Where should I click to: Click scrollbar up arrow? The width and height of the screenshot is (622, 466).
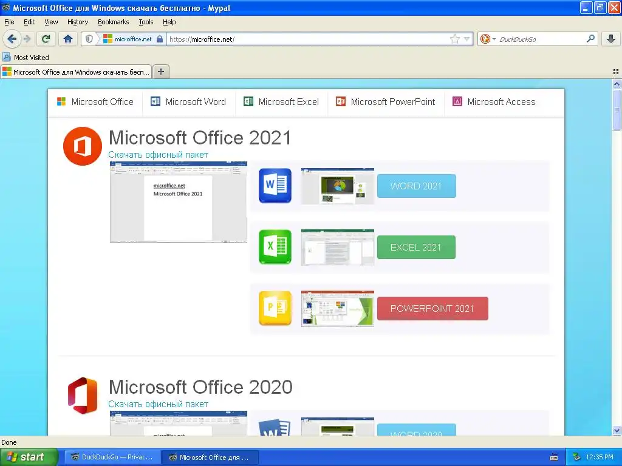617,84
